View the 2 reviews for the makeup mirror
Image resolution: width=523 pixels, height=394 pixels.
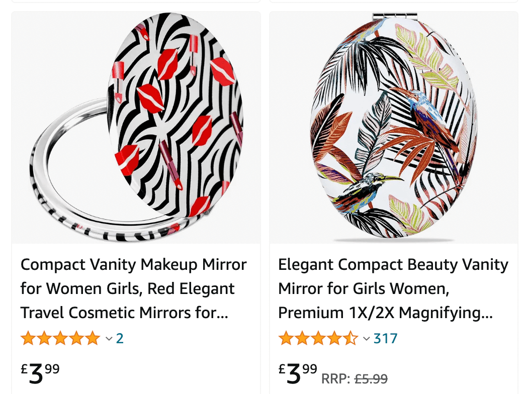(x=120, y=339)
